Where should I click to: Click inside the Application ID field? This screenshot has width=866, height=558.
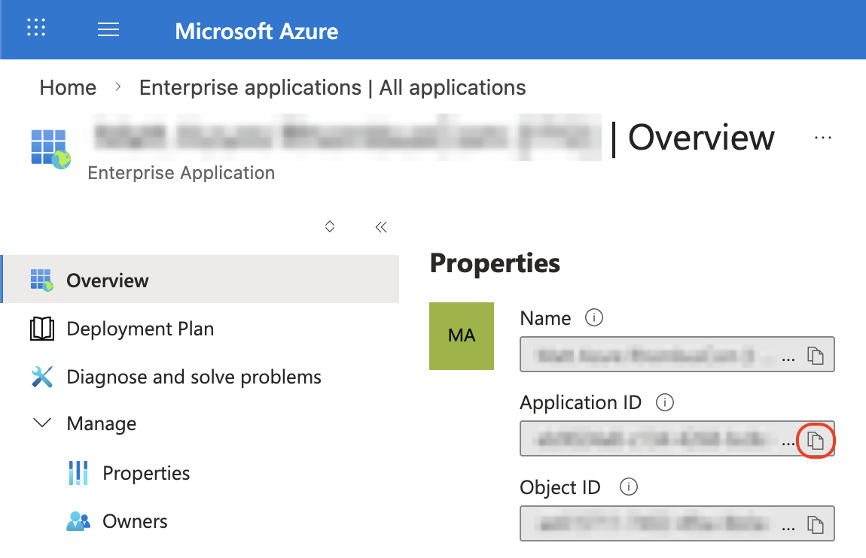pos(677,439)
